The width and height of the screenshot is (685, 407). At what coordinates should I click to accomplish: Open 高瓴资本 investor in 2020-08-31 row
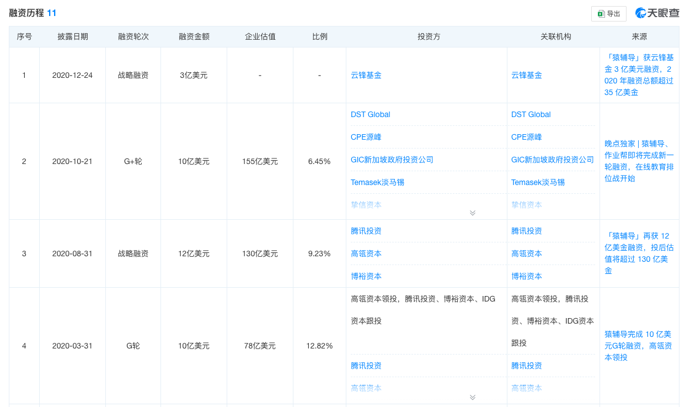point(366,253)
